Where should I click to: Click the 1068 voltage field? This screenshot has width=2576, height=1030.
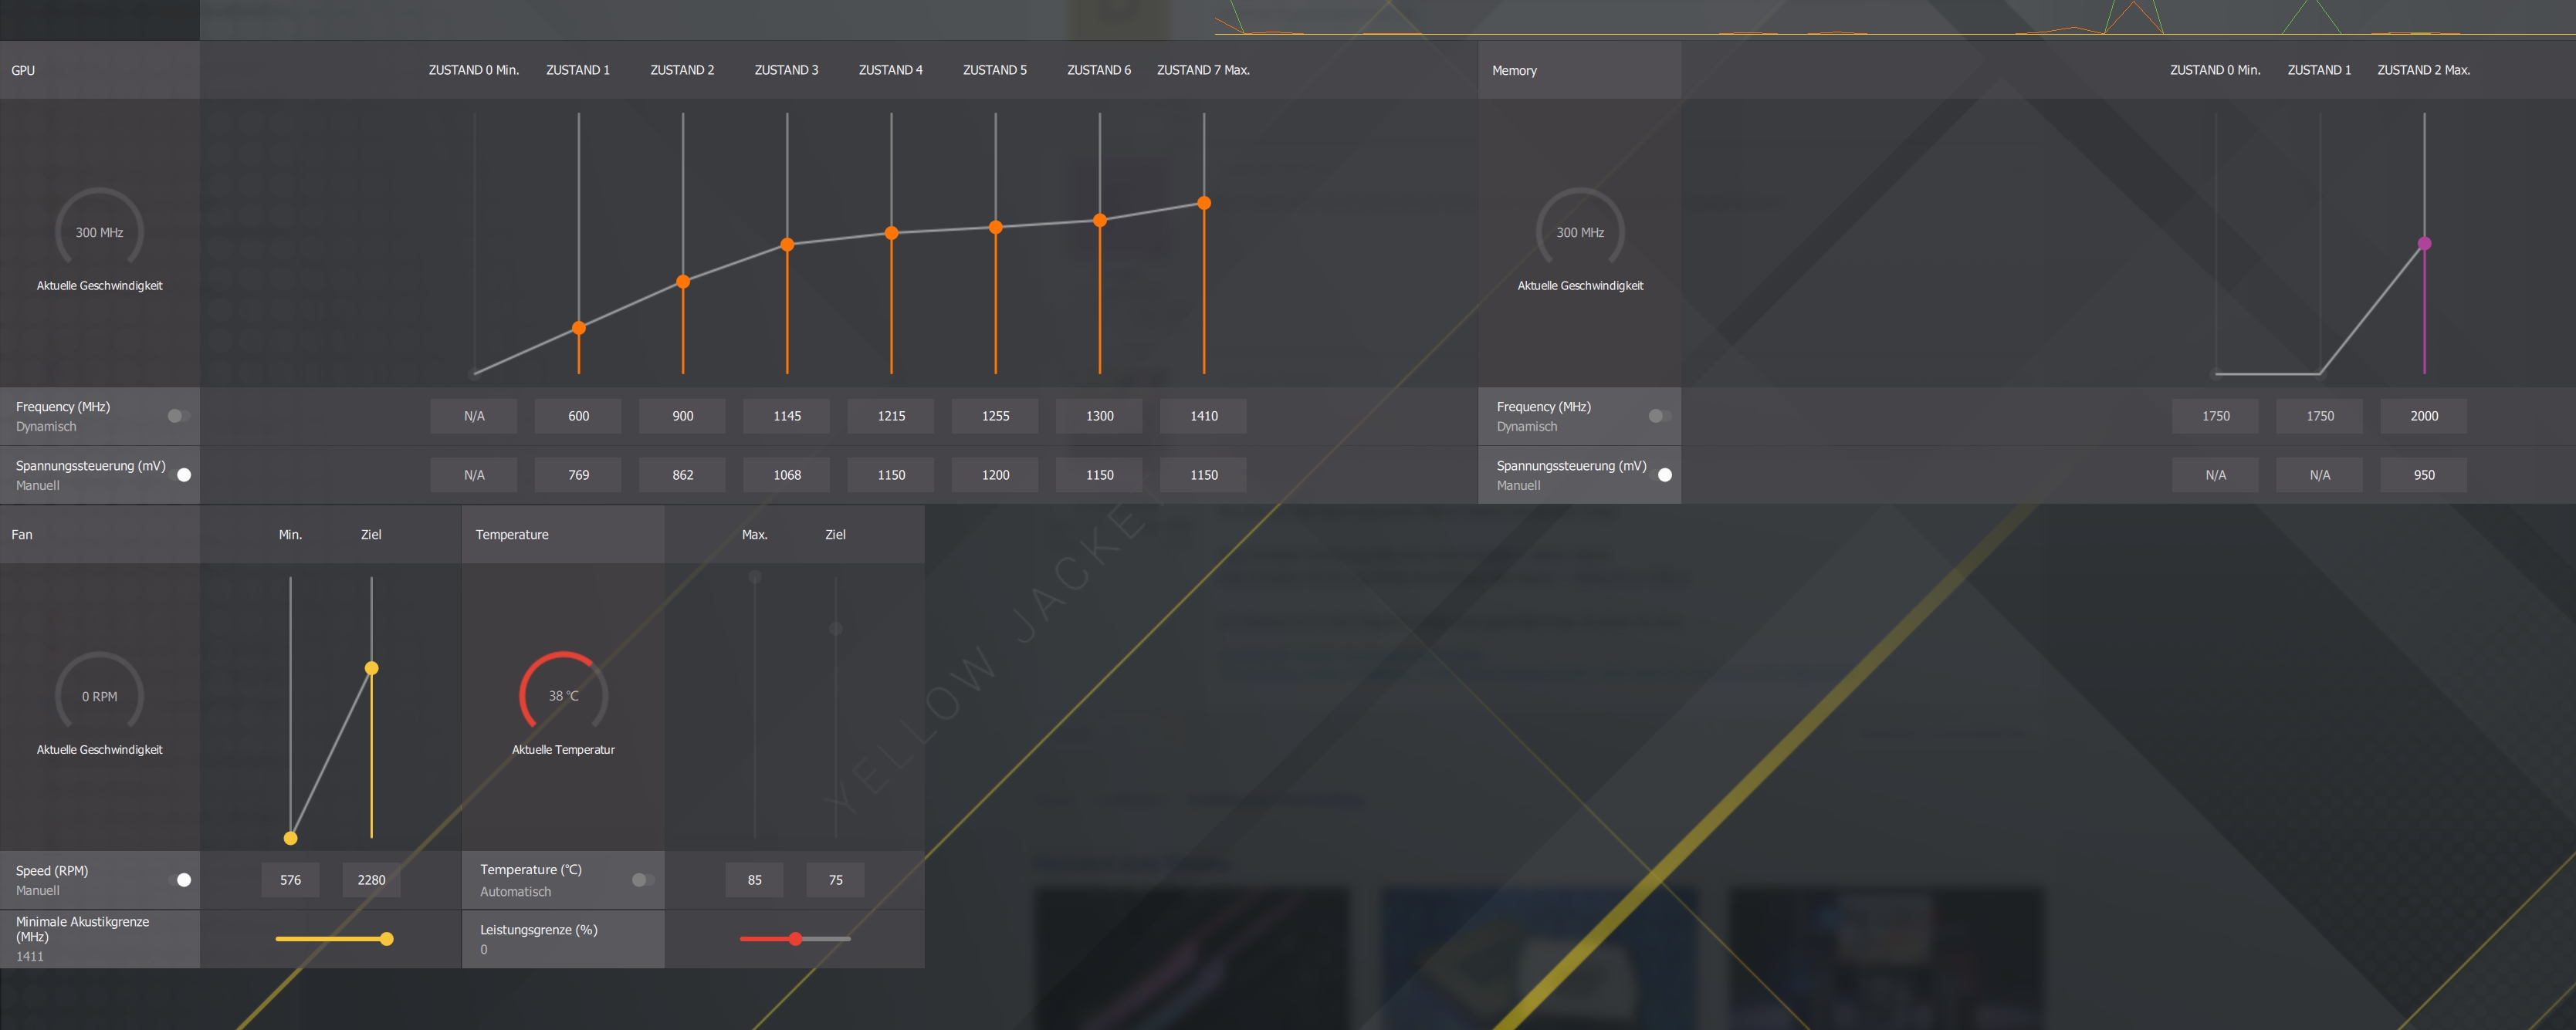pyautogui.click(x=787, y=474)
